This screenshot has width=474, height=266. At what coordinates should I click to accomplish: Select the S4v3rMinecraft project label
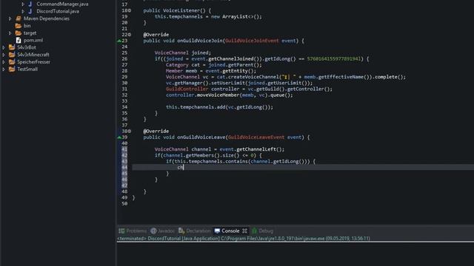tap(33, 55)
